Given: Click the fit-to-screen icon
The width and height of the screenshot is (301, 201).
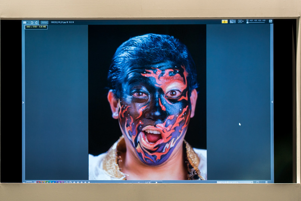Looking at the screenshot, I should [240, 21].
